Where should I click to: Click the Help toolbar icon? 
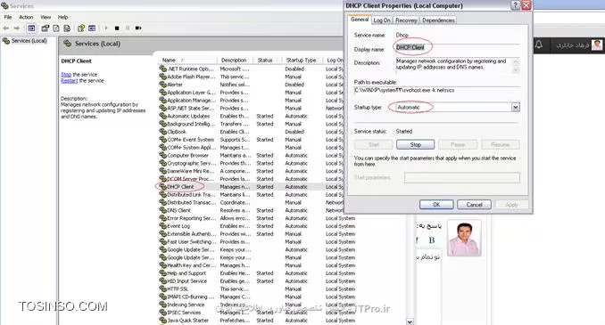tap(81, 28)
